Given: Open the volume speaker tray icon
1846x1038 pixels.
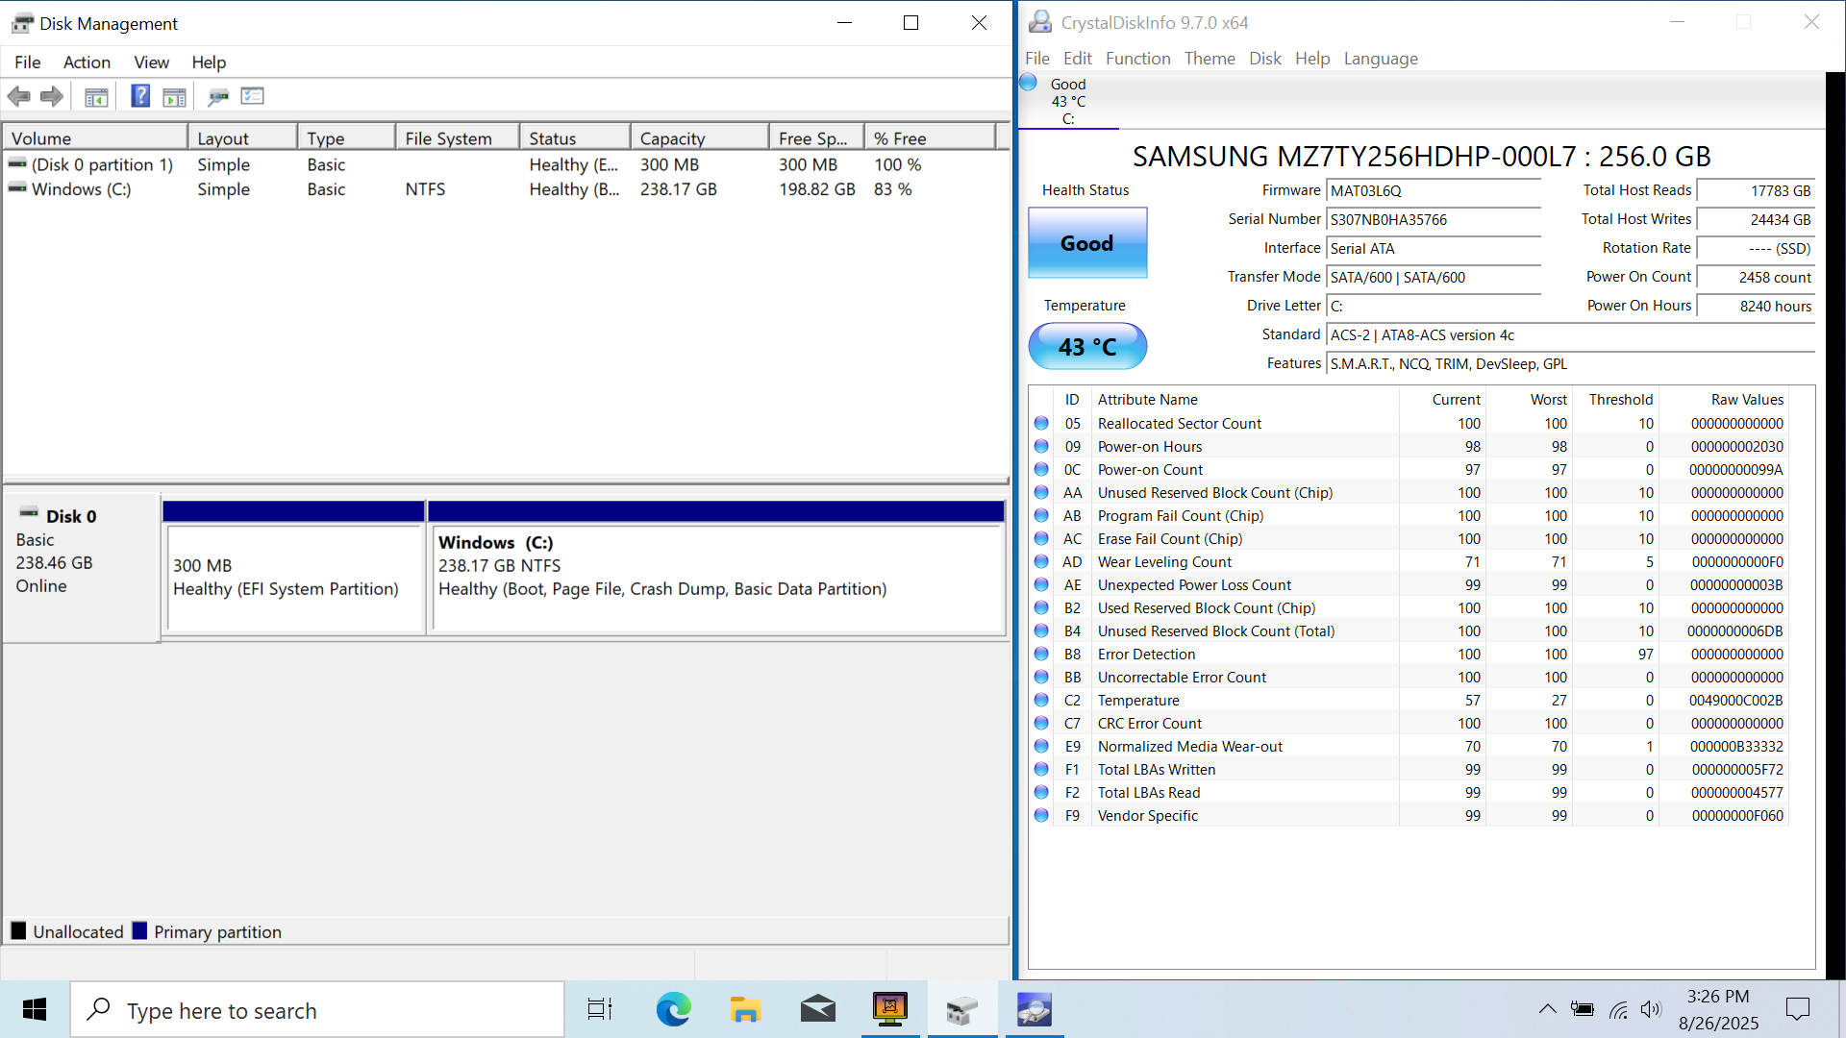Looking at the screenshot, I should [x=1651, y=1009].
